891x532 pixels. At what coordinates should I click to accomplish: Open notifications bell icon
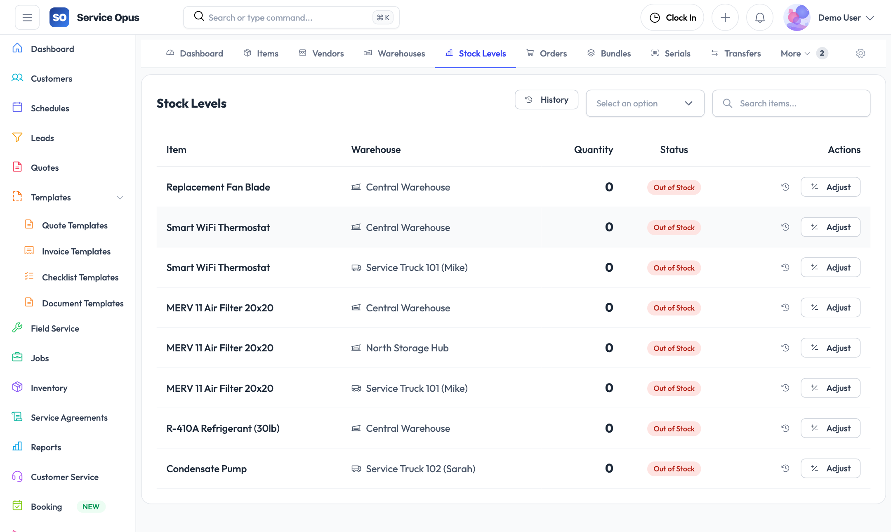tap(759, 17)
